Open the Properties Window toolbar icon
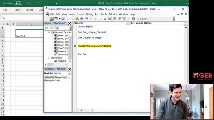Screen dimensions: 214x120 [119, 19]
